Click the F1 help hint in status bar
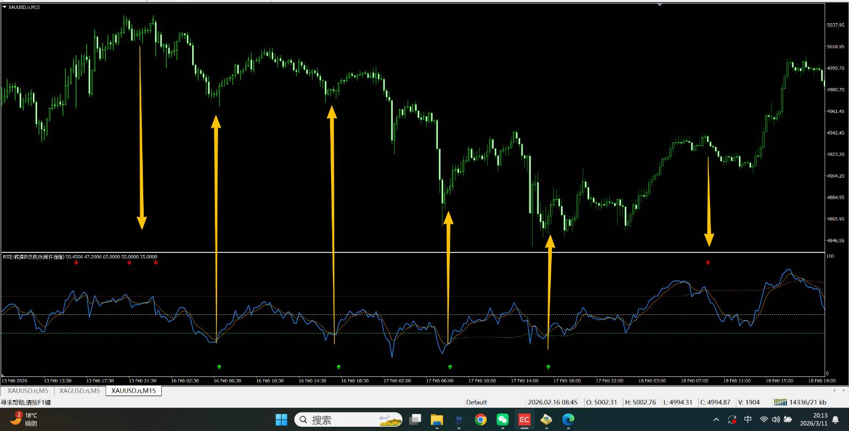Screen dimensions: 849x431 pyautogui.click(x=25, y=402)
